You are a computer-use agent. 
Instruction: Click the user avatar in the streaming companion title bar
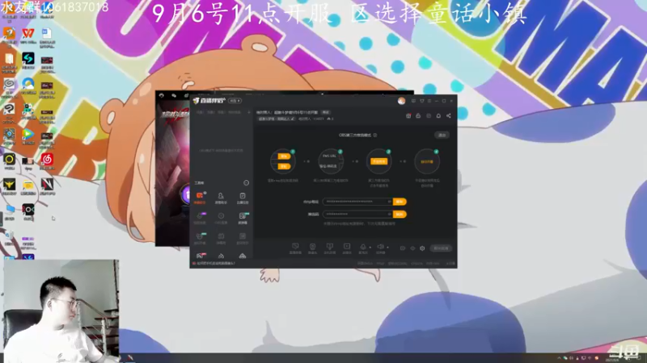tap(401, 102)
